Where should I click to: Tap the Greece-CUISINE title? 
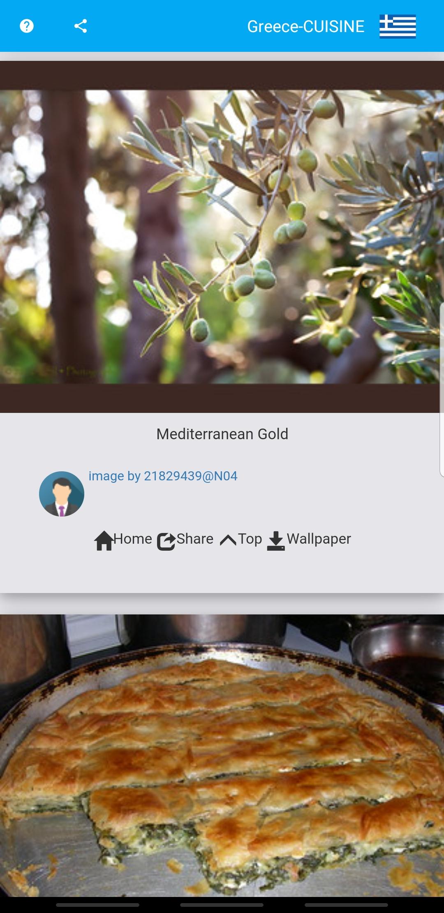(306, 26)
